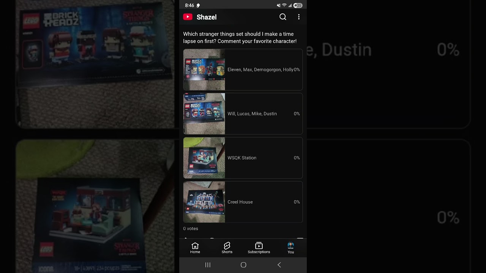Screen dimensions: 486x273
Task: Open the Shorts tab
Action: pyautogui.click(x=227, y=248)
